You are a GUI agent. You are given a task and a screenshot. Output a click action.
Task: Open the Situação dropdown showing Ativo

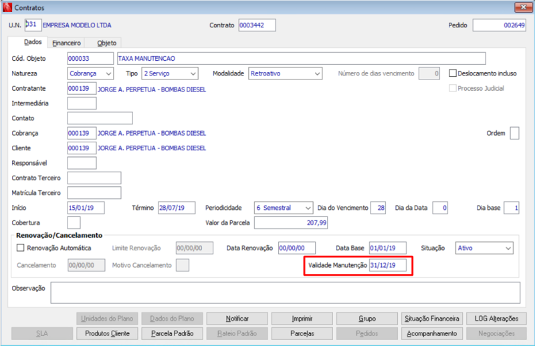[x=484, y=248]
